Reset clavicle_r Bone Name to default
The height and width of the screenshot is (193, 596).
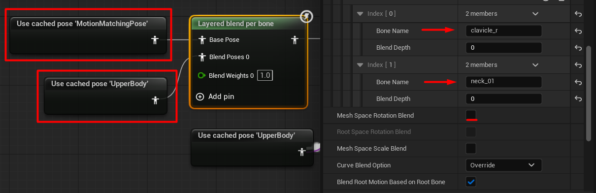[578, 31]
